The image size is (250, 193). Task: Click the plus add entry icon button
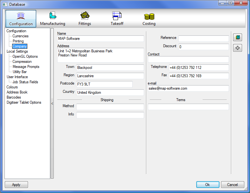[x=238, y=48]
